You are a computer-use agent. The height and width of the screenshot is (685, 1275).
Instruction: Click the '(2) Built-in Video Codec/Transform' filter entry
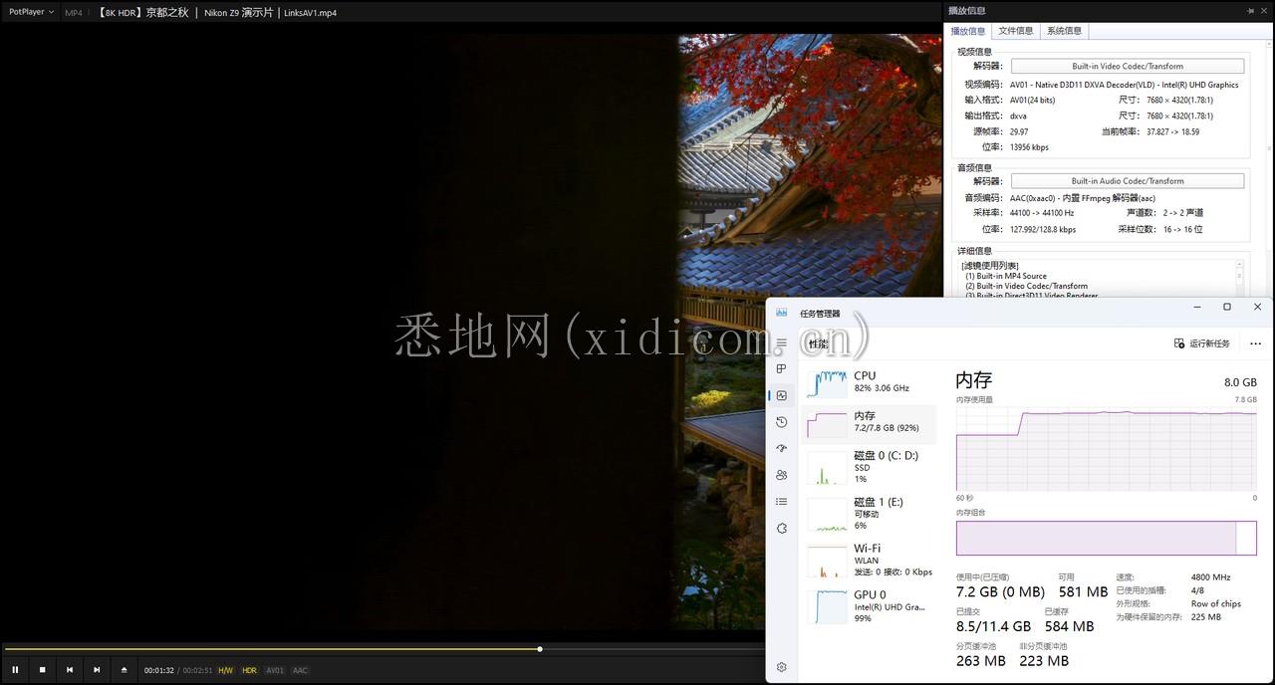[1026, 286]
